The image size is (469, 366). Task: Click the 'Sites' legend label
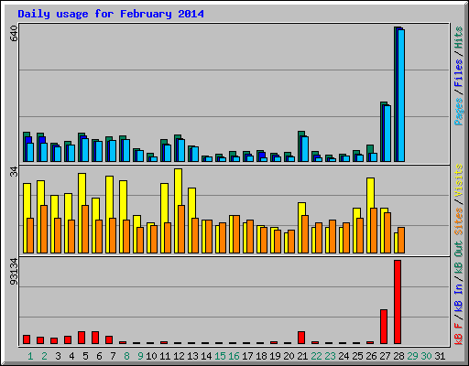tap(459, 221)
